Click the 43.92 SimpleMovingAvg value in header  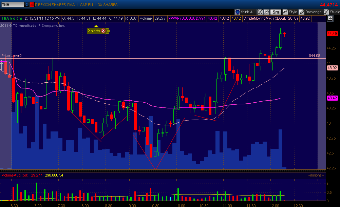(305, 18)
